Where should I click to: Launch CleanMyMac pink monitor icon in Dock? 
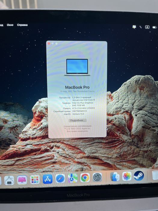pyautogui.click(x=22, y=180)
